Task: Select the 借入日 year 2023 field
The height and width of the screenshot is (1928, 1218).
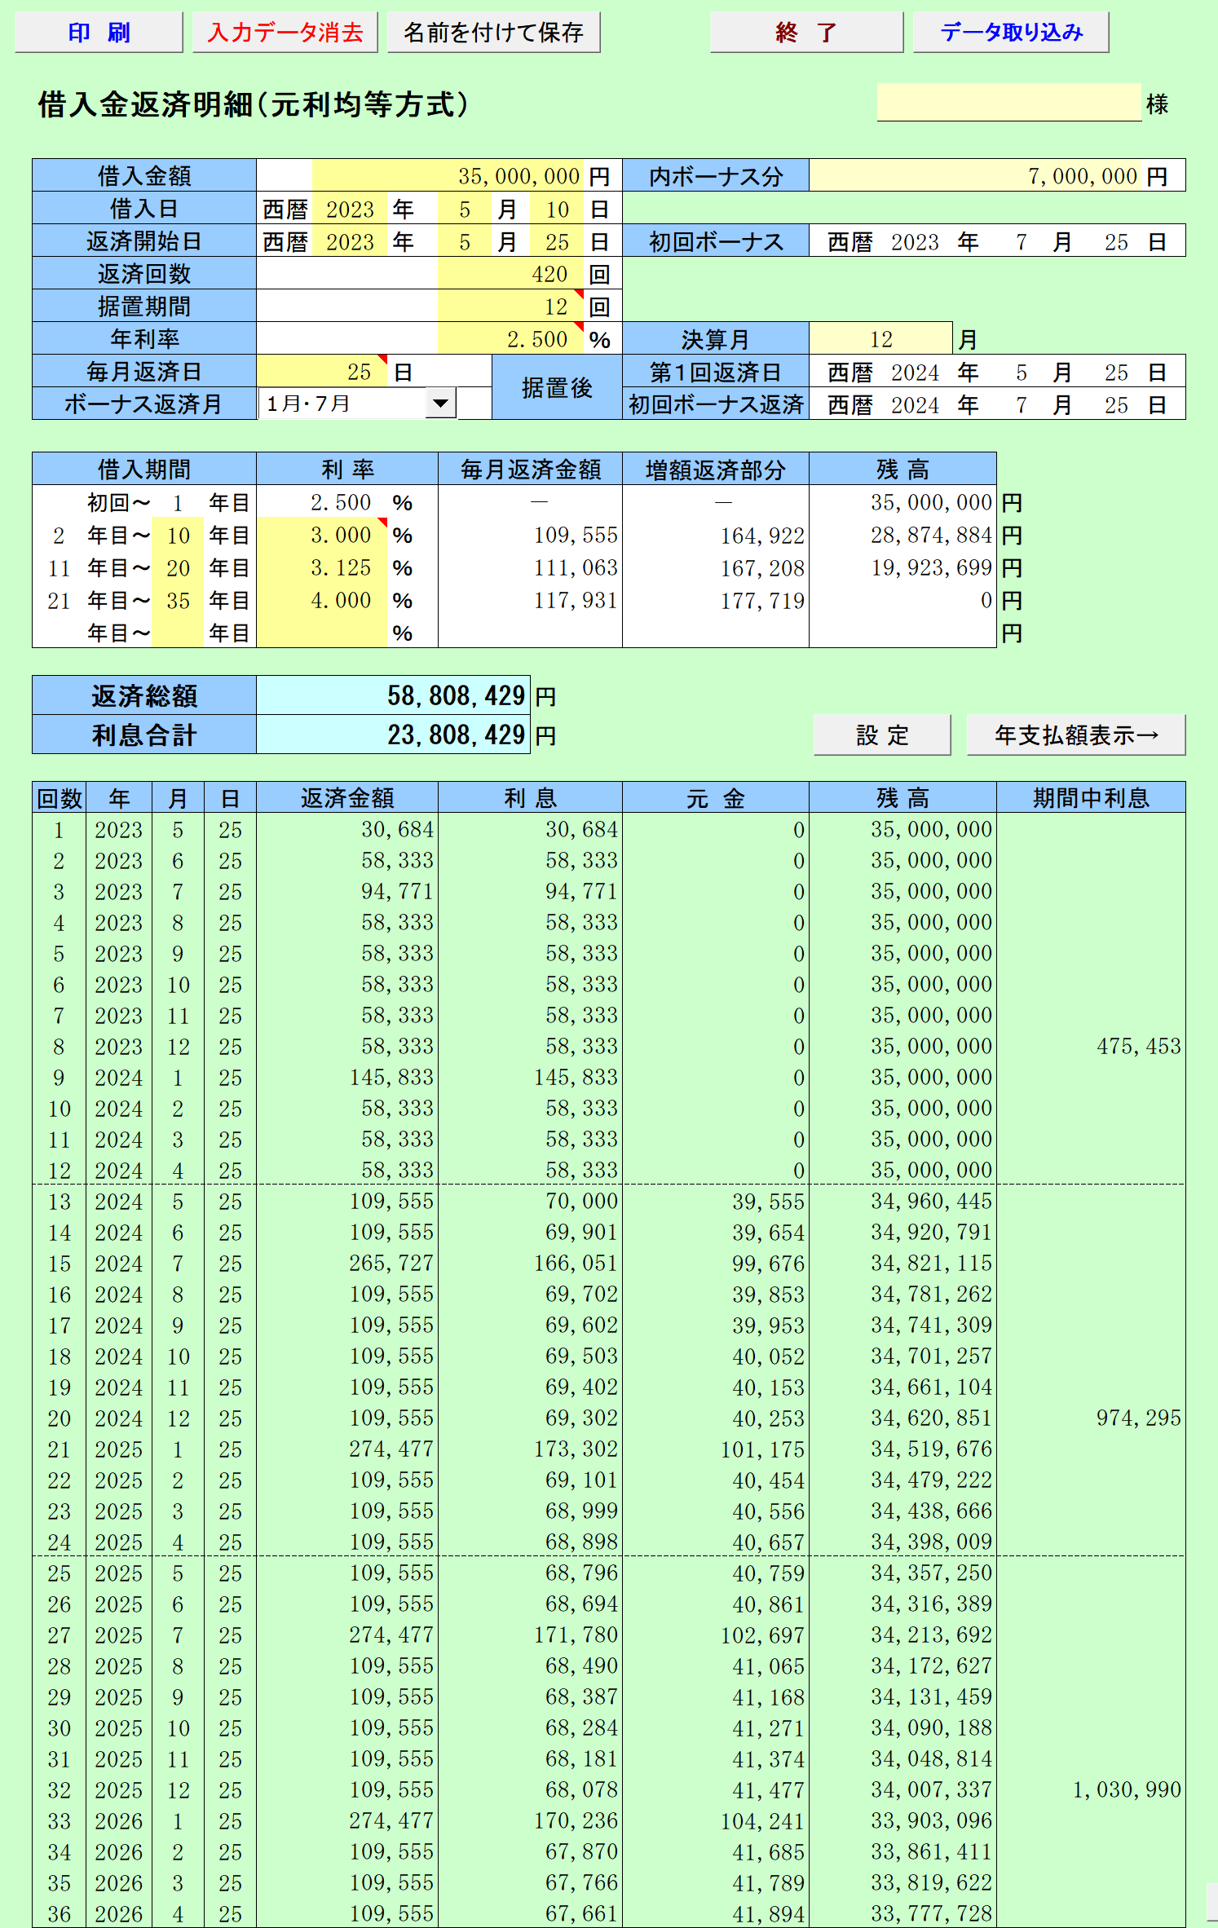Action: [x=350, y=210]
